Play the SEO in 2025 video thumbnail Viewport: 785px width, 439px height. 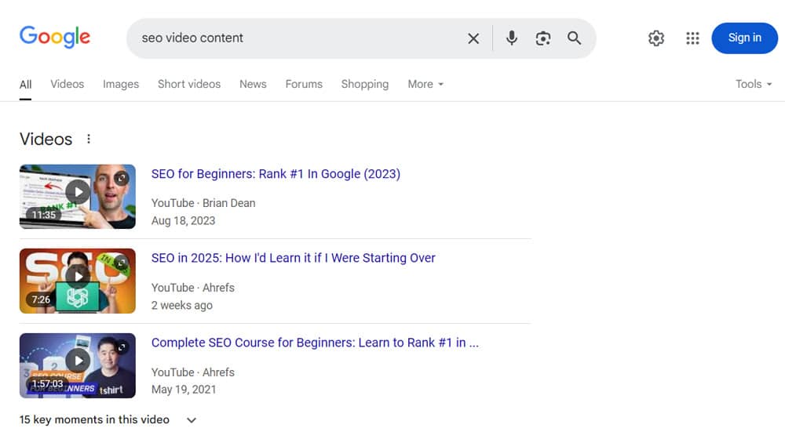click(78, 281)
